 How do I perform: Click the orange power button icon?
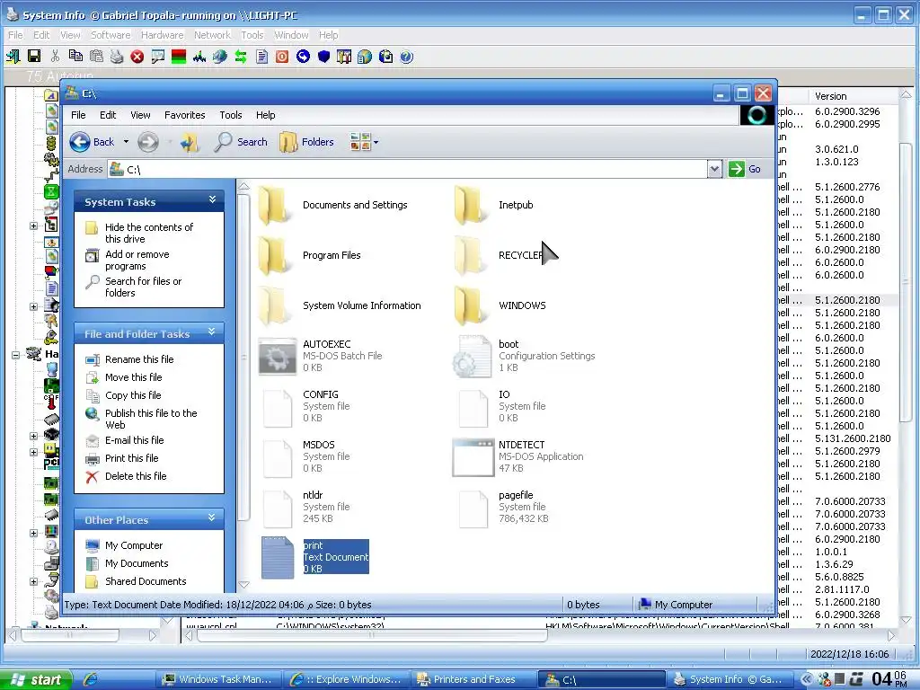point(282,57)
